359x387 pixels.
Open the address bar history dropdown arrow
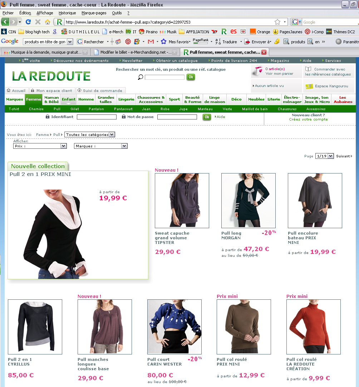pos(285,22)
